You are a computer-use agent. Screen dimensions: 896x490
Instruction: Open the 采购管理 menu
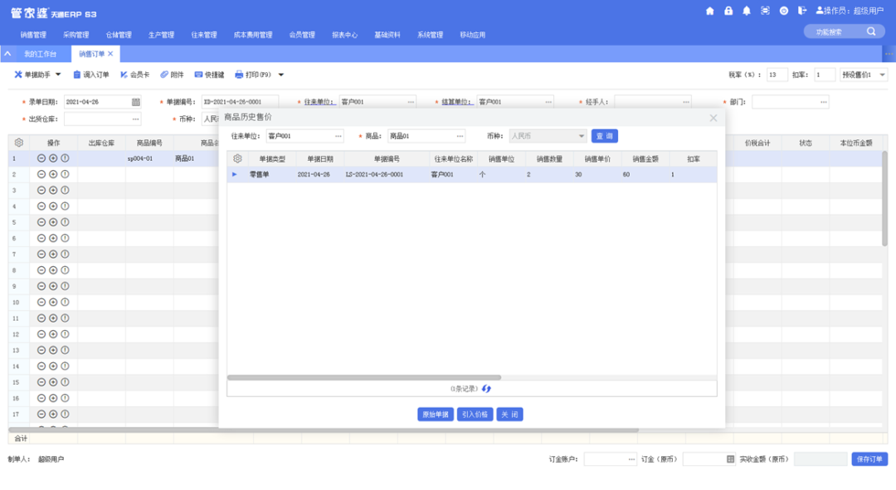click(75, 35)
